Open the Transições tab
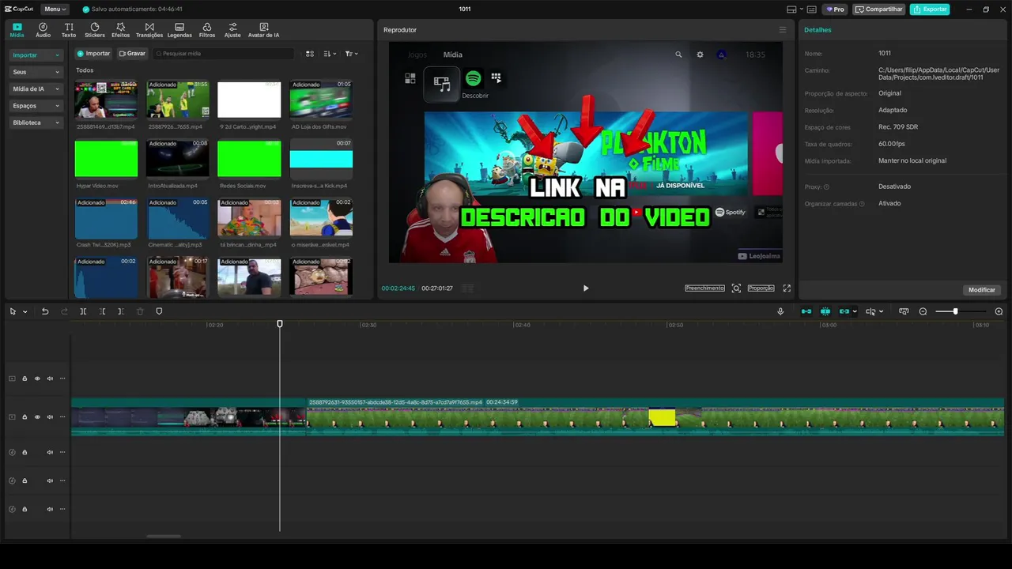This screenshot has height=569, width=1012. coord(149,30)
